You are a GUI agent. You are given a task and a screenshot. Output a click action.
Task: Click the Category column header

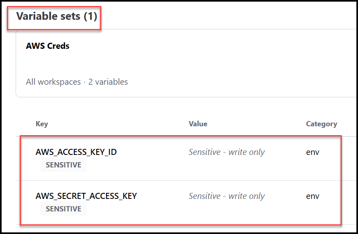(321, 124)
